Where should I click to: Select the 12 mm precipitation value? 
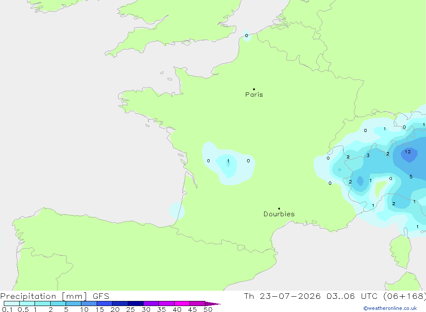pos(408,152)
